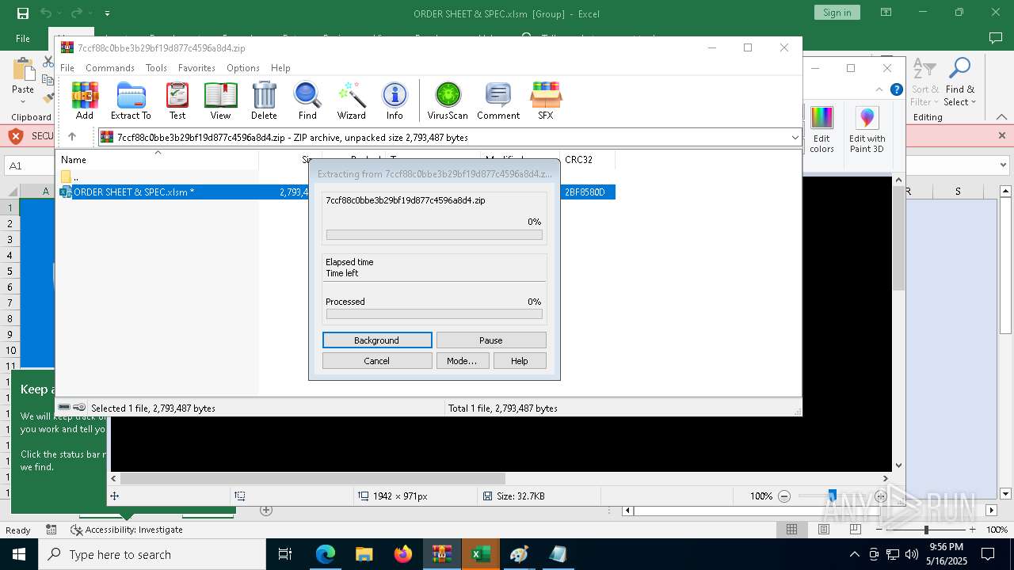Screen dimensions: 1014x570
Task: Click the Add icon in WinRAR toolbar
Action: (x=85, y=101)
